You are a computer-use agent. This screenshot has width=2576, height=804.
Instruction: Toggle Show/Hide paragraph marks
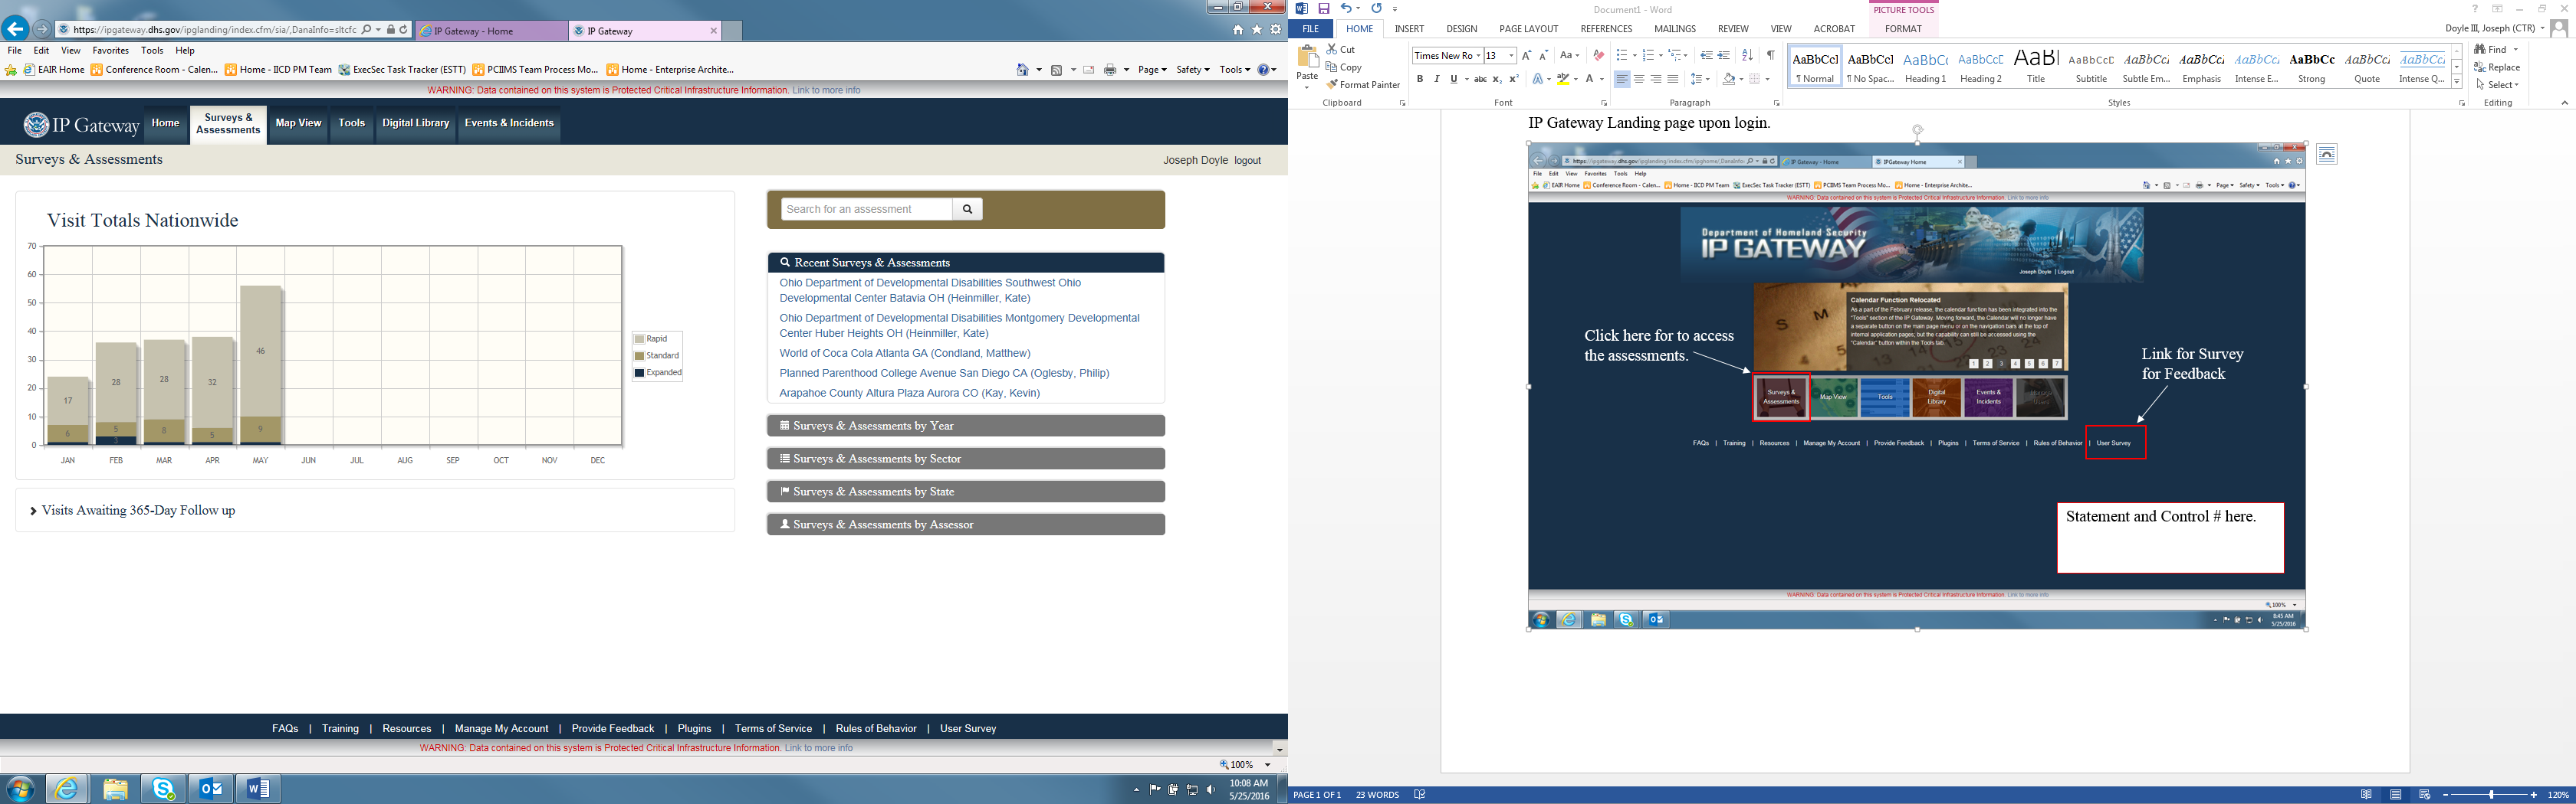click(1770, 56)
